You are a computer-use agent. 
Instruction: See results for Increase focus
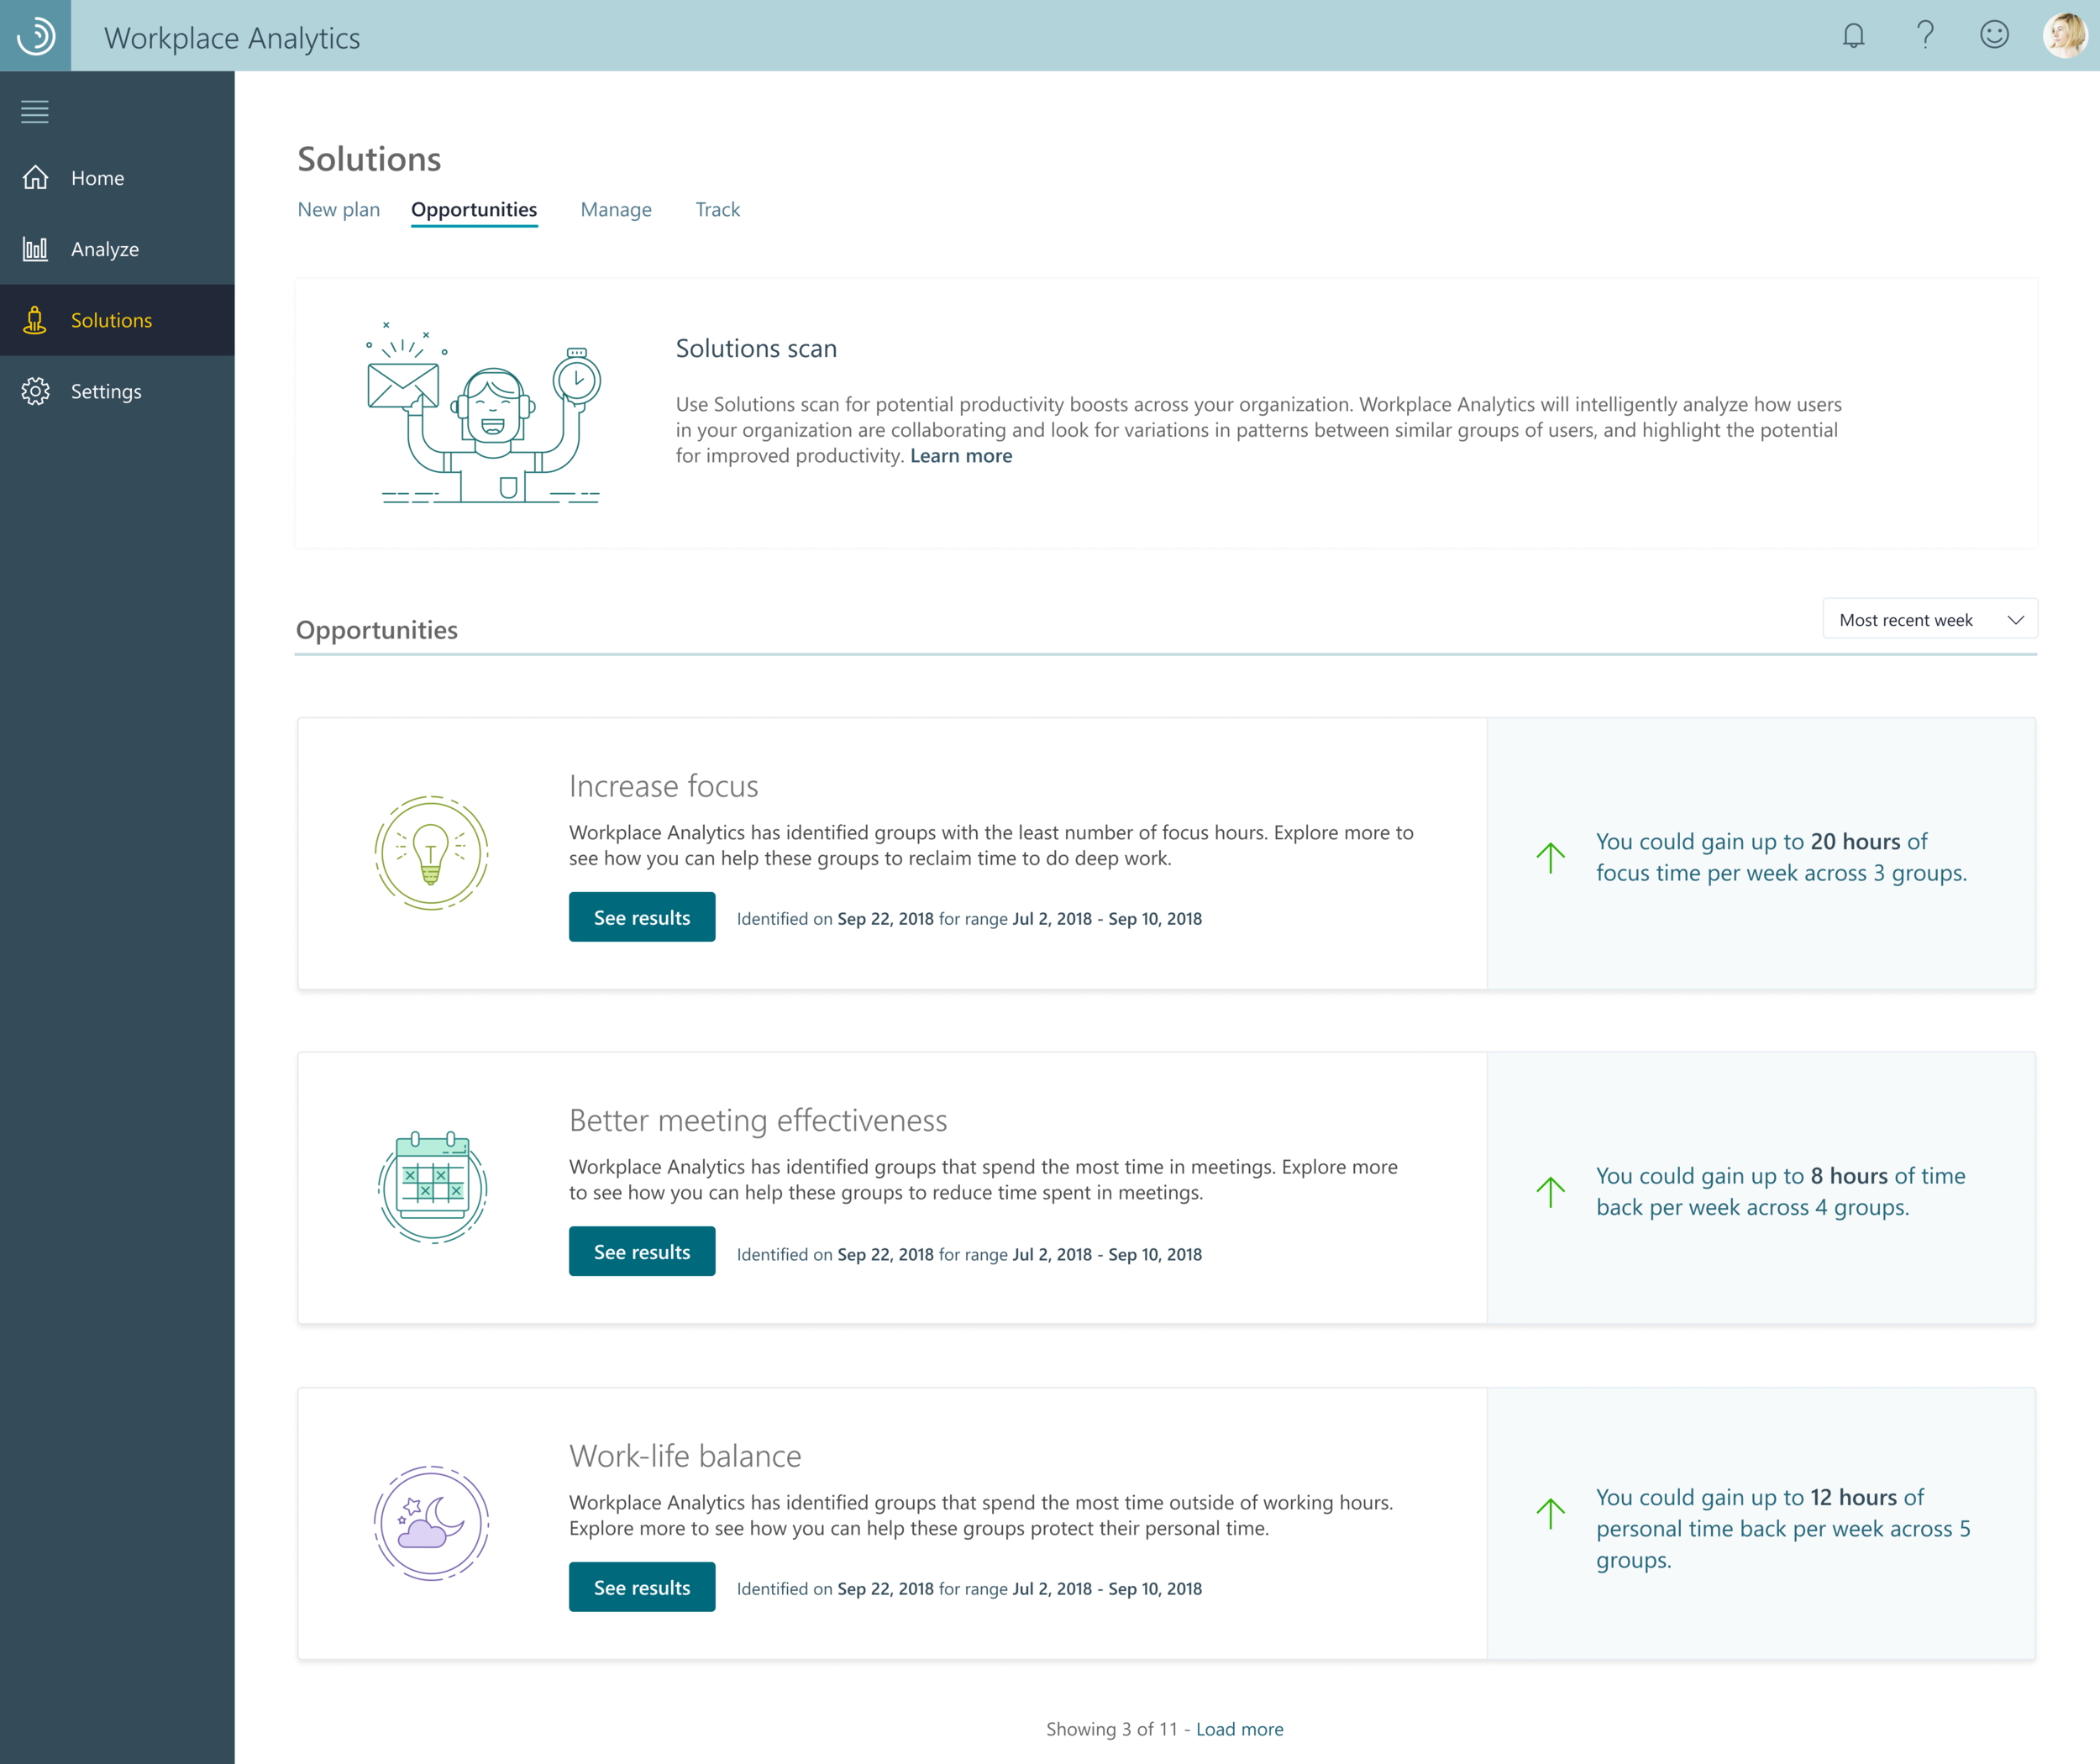[x=642, y=917]
